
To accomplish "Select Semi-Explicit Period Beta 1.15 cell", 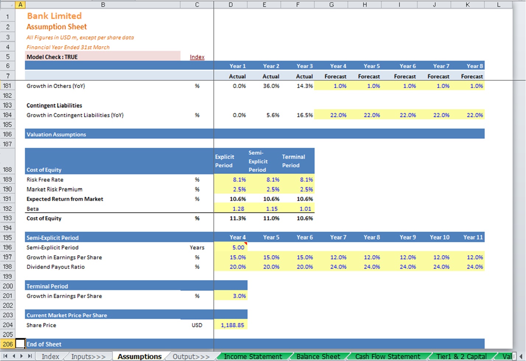I will pyautogui.click(x=264, y=208).
